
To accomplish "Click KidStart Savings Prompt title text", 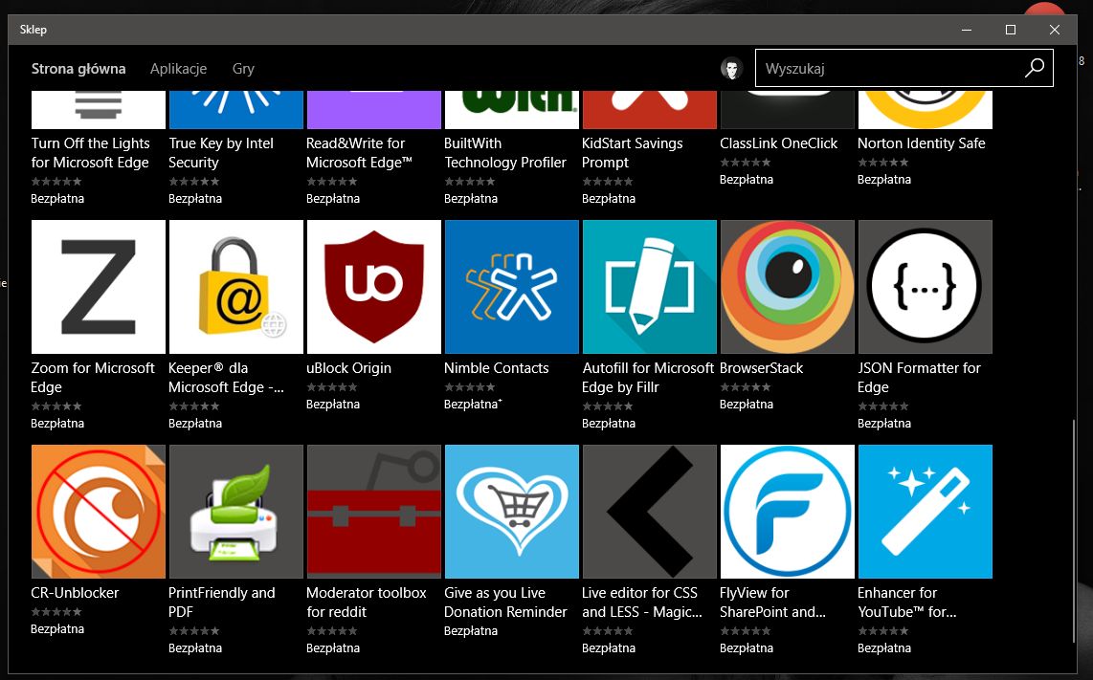I will coord(633,153).
